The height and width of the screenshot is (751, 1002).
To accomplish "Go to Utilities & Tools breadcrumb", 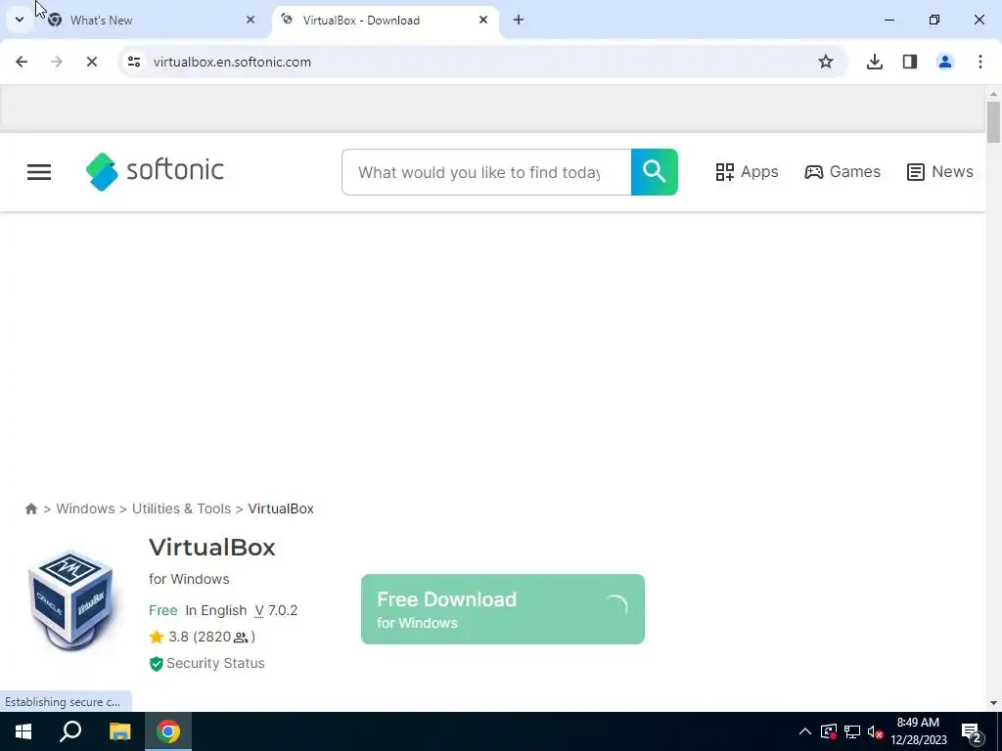I will 181,508.
